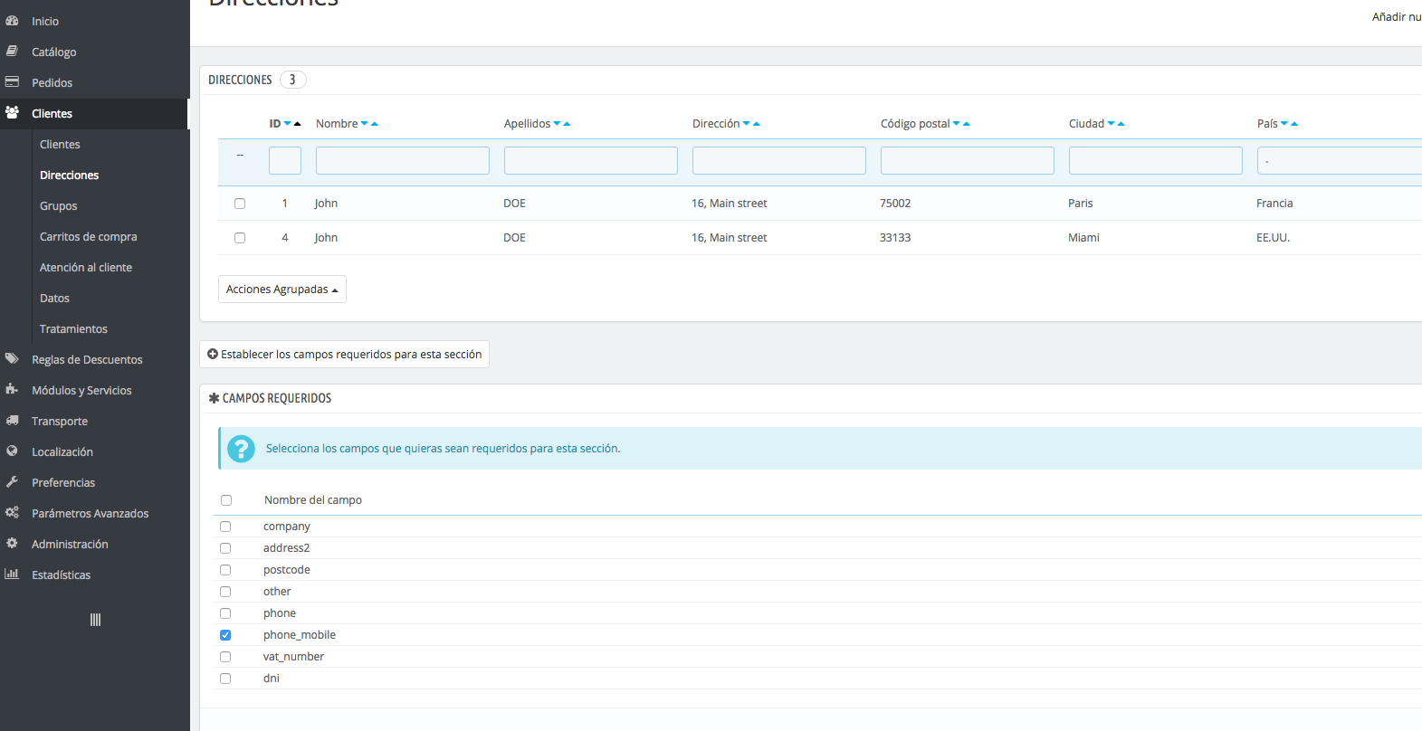The image size is (1422, 731).
Task: Check the dni required field checkbox
Action: [225, 679]
